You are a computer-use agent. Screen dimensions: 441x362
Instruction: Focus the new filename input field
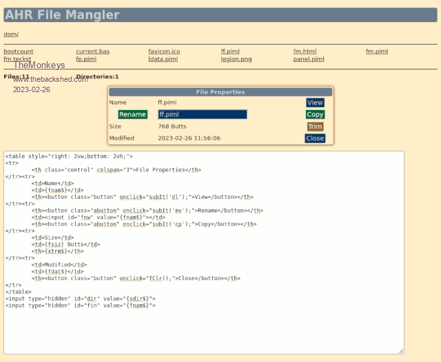coord(202,114)
